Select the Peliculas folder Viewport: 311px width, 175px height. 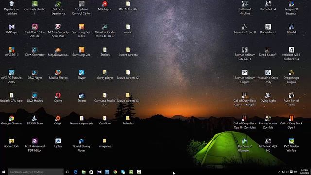128,120
